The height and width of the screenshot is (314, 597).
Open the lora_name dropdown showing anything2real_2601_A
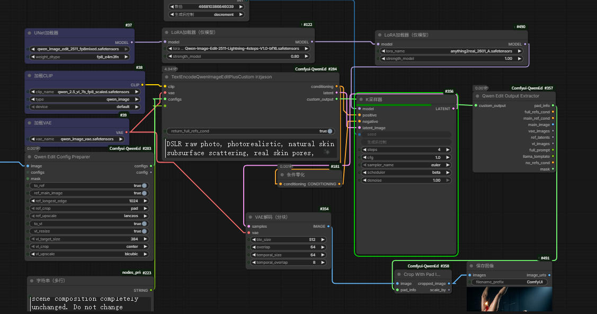tap(451, 51)
